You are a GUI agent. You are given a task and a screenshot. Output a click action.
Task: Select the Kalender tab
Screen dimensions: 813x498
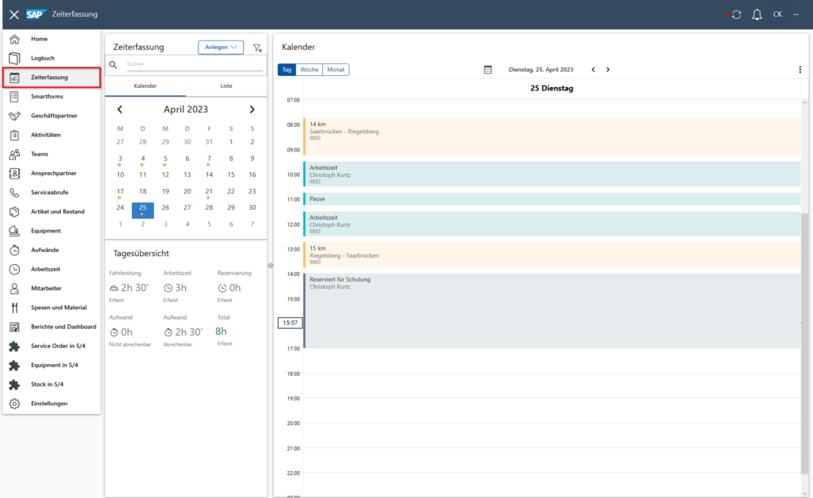point(144,85)
